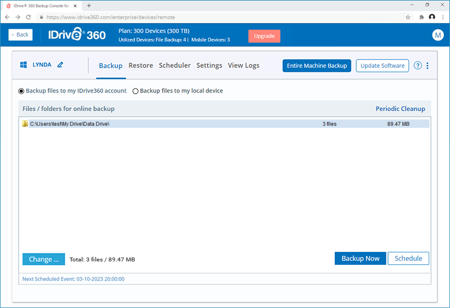Open the help question mark icon

coord(417,66)
